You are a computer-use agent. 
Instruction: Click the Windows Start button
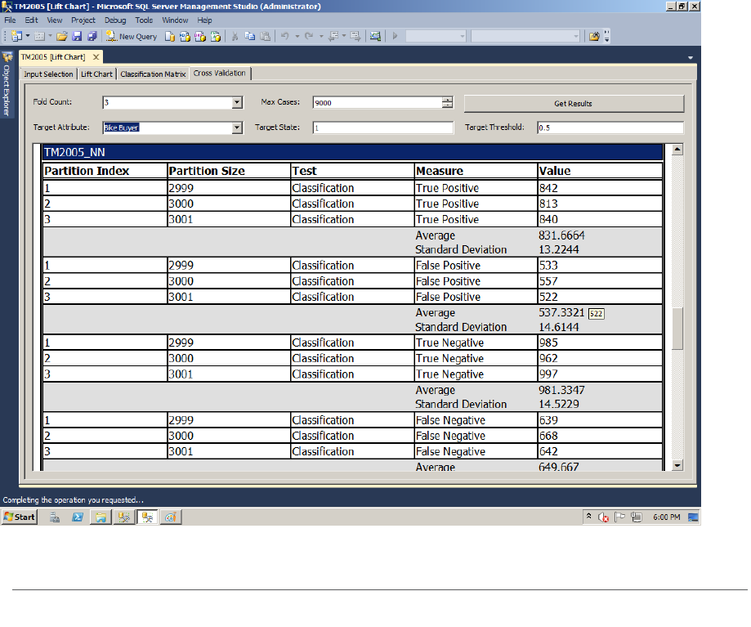coord(20,517)
